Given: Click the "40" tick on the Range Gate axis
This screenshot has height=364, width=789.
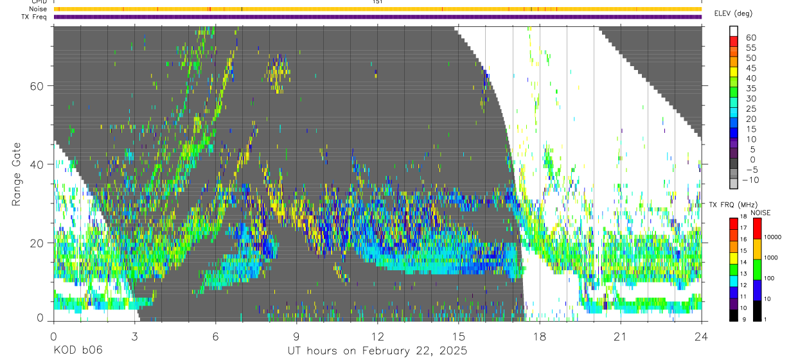Looking at the screenshot, I should coord(38,164).
